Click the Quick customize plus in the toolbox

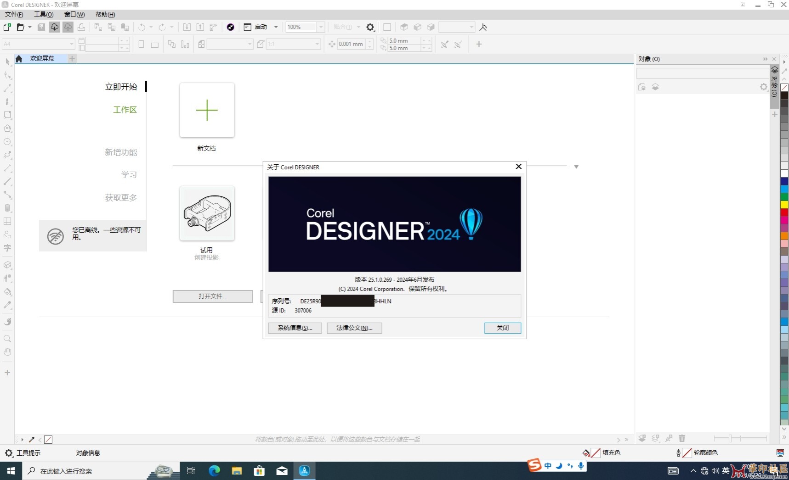(7, 373)
